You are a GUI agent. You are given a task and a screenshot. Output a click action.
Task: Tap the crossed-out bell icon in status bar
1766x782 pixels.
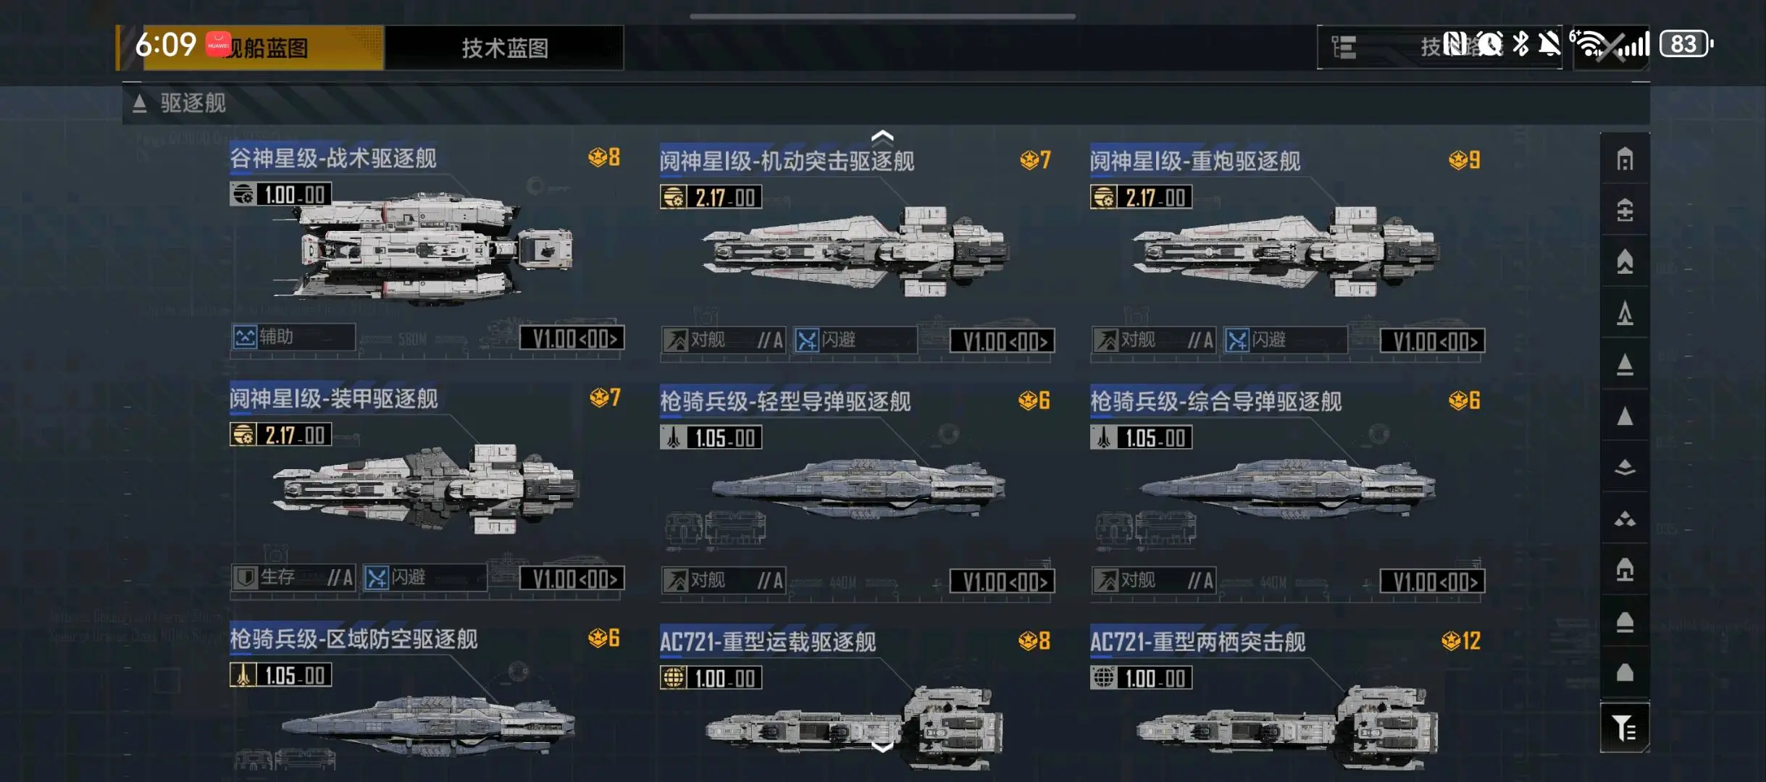coord(1549,44)
